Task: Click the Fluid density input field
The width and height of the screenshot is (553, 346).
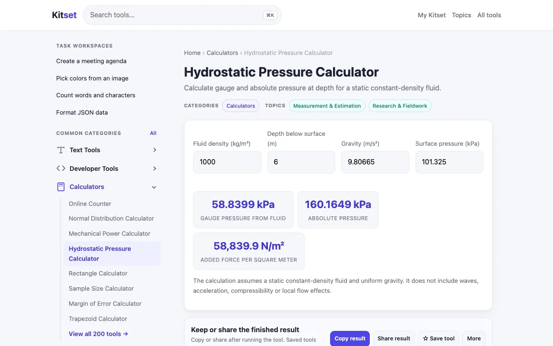Action: [x=227, y=162]
